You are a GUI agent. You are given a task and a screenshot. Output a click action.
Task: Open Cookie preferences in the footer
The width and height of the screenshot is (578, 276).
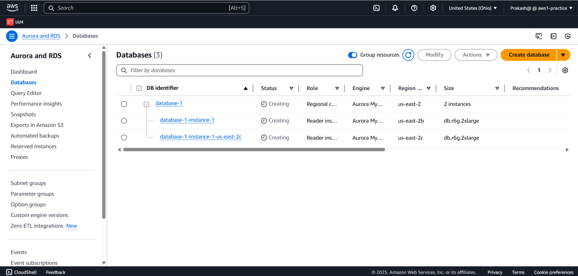click(554, 272)
